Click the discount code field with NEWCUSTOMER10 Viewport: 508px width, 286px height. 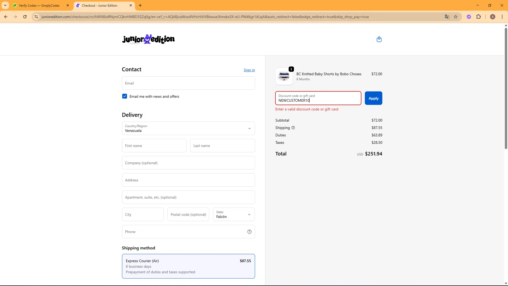(318, 98)
